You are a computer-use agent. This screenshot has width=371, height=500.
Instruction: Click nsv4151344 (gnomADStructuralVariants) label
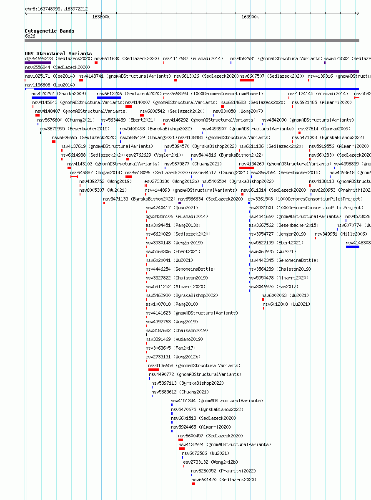click(x=217, y=401)
